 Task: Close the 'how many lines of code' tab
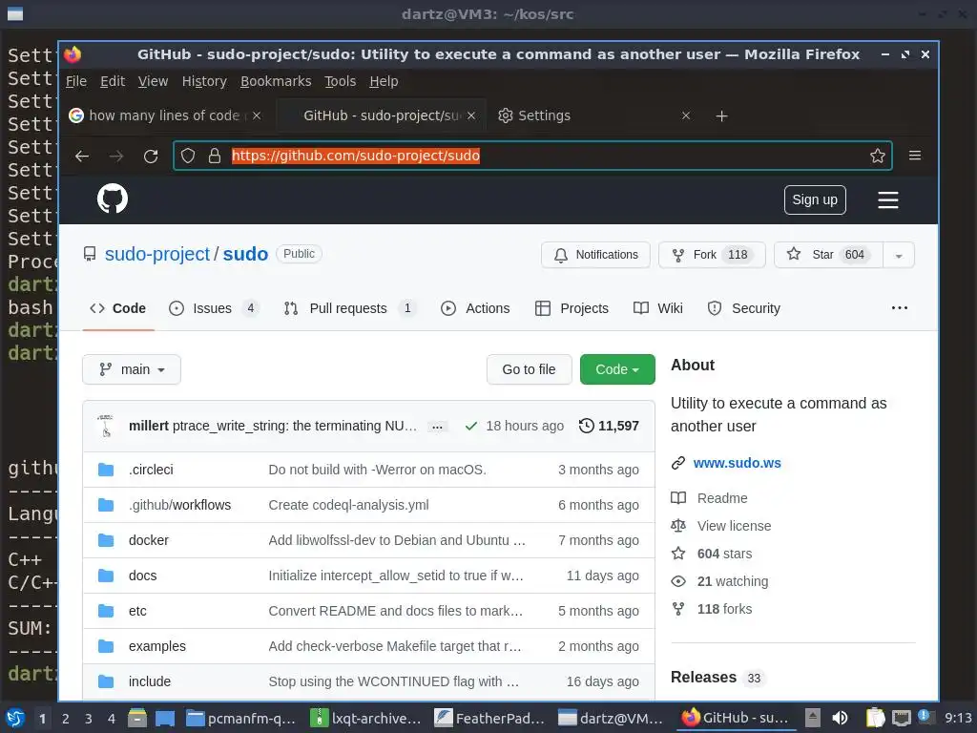(257, 115)
